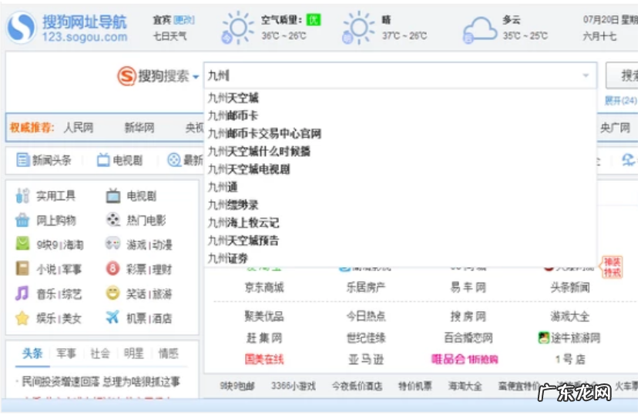Open the 新华网 recommended link

coord(139,128)
